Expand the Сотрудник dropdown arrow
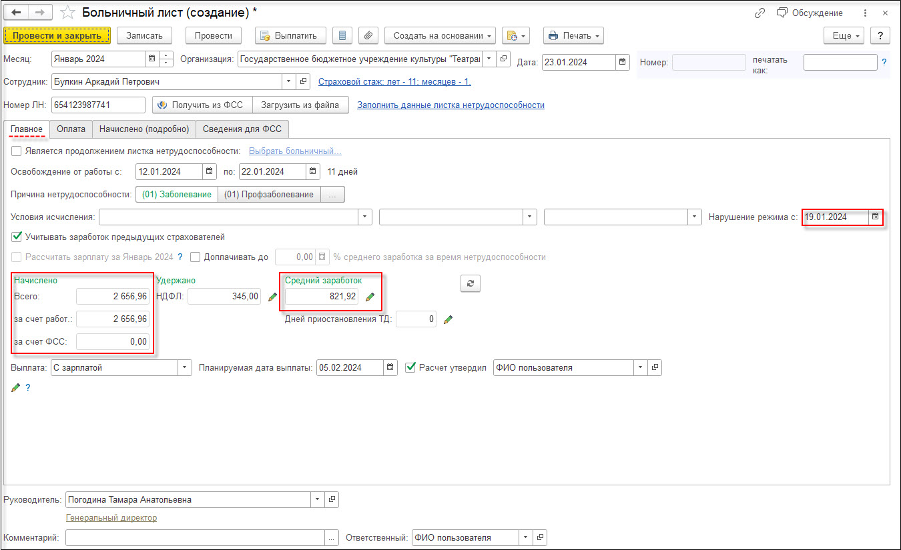Screen dimensions: 901x550 [289, 81]
